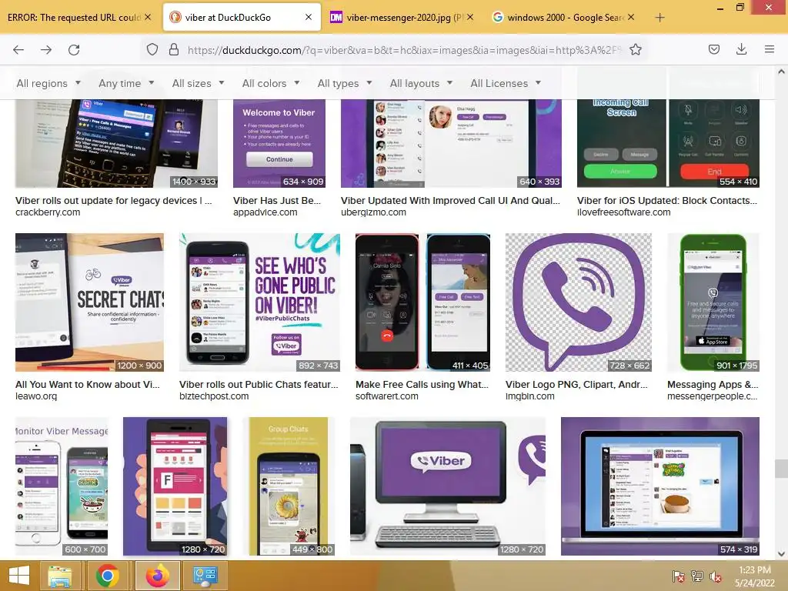Open Action Center flag in system tray
Image resolution: width=788 pixels, height=591 pixels.
tap(679, 576)
